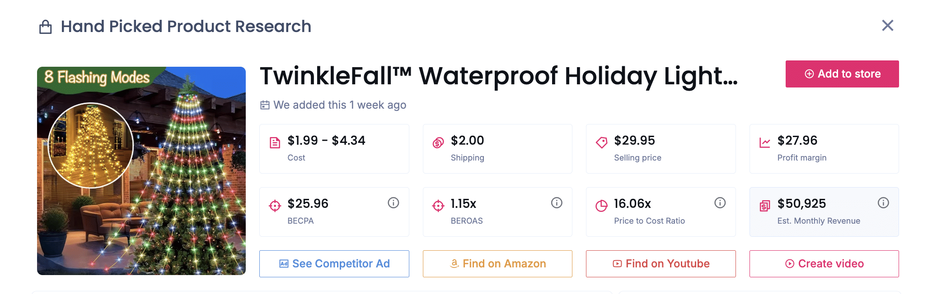Click Find on Youtube button
937x294 pixels.
[x=661, y=264]
